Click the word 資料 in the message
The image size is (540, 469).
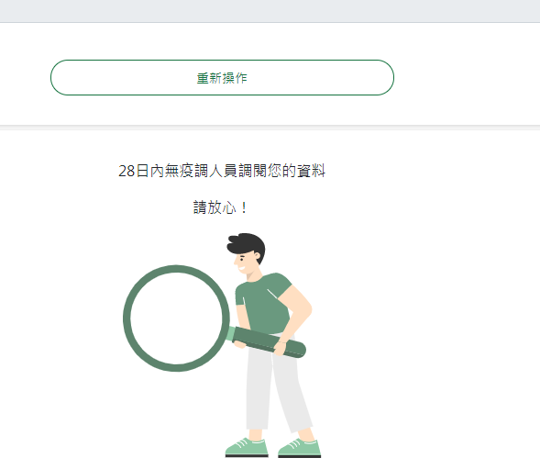tap(311, 171)
